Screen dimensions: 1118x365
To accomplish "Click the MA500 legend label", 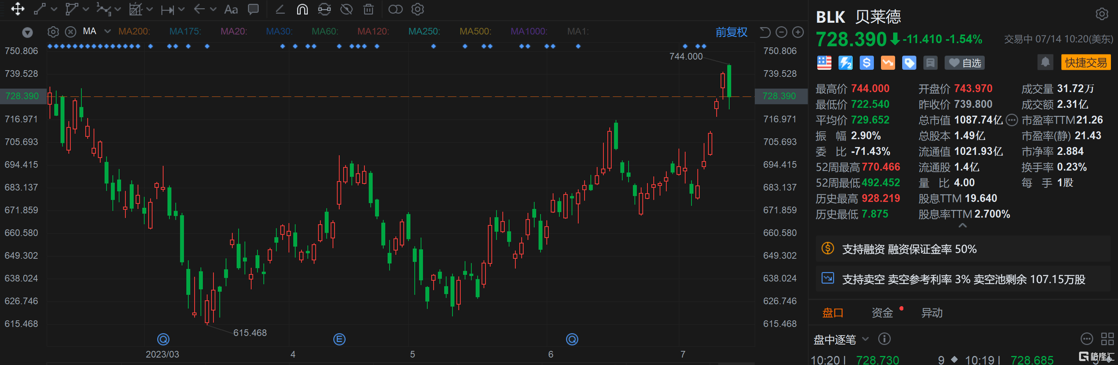I will pyautogui.click(x=475, y=31).
